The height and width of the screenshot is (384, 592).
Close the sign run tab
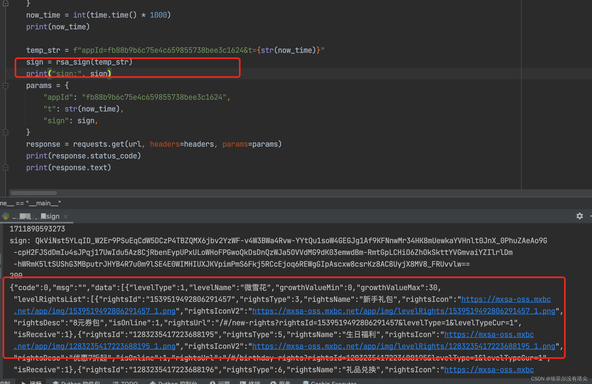point(66,217)
